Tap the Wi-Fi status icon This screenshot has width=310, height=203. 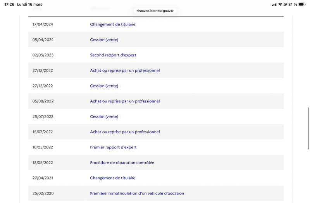click(280, 5)
